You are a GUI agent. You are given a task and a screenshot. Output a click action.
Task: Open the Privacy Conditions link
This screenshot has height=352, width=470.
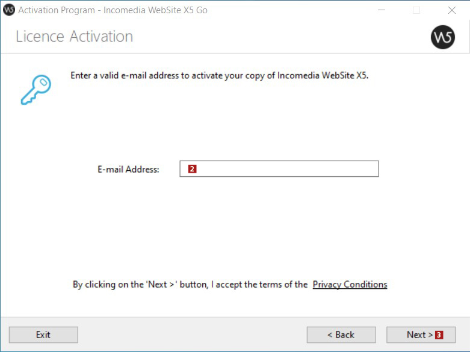[350, 284]
